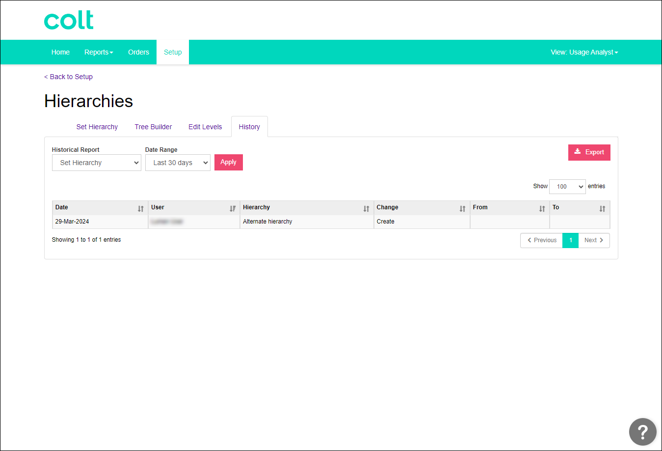Open Orders in navigation bar
Screen dimensions: 662x451
(x=138, y=52)
